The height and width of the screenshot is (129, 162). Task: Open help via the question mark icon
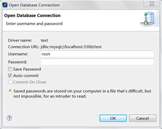[9, 118]
